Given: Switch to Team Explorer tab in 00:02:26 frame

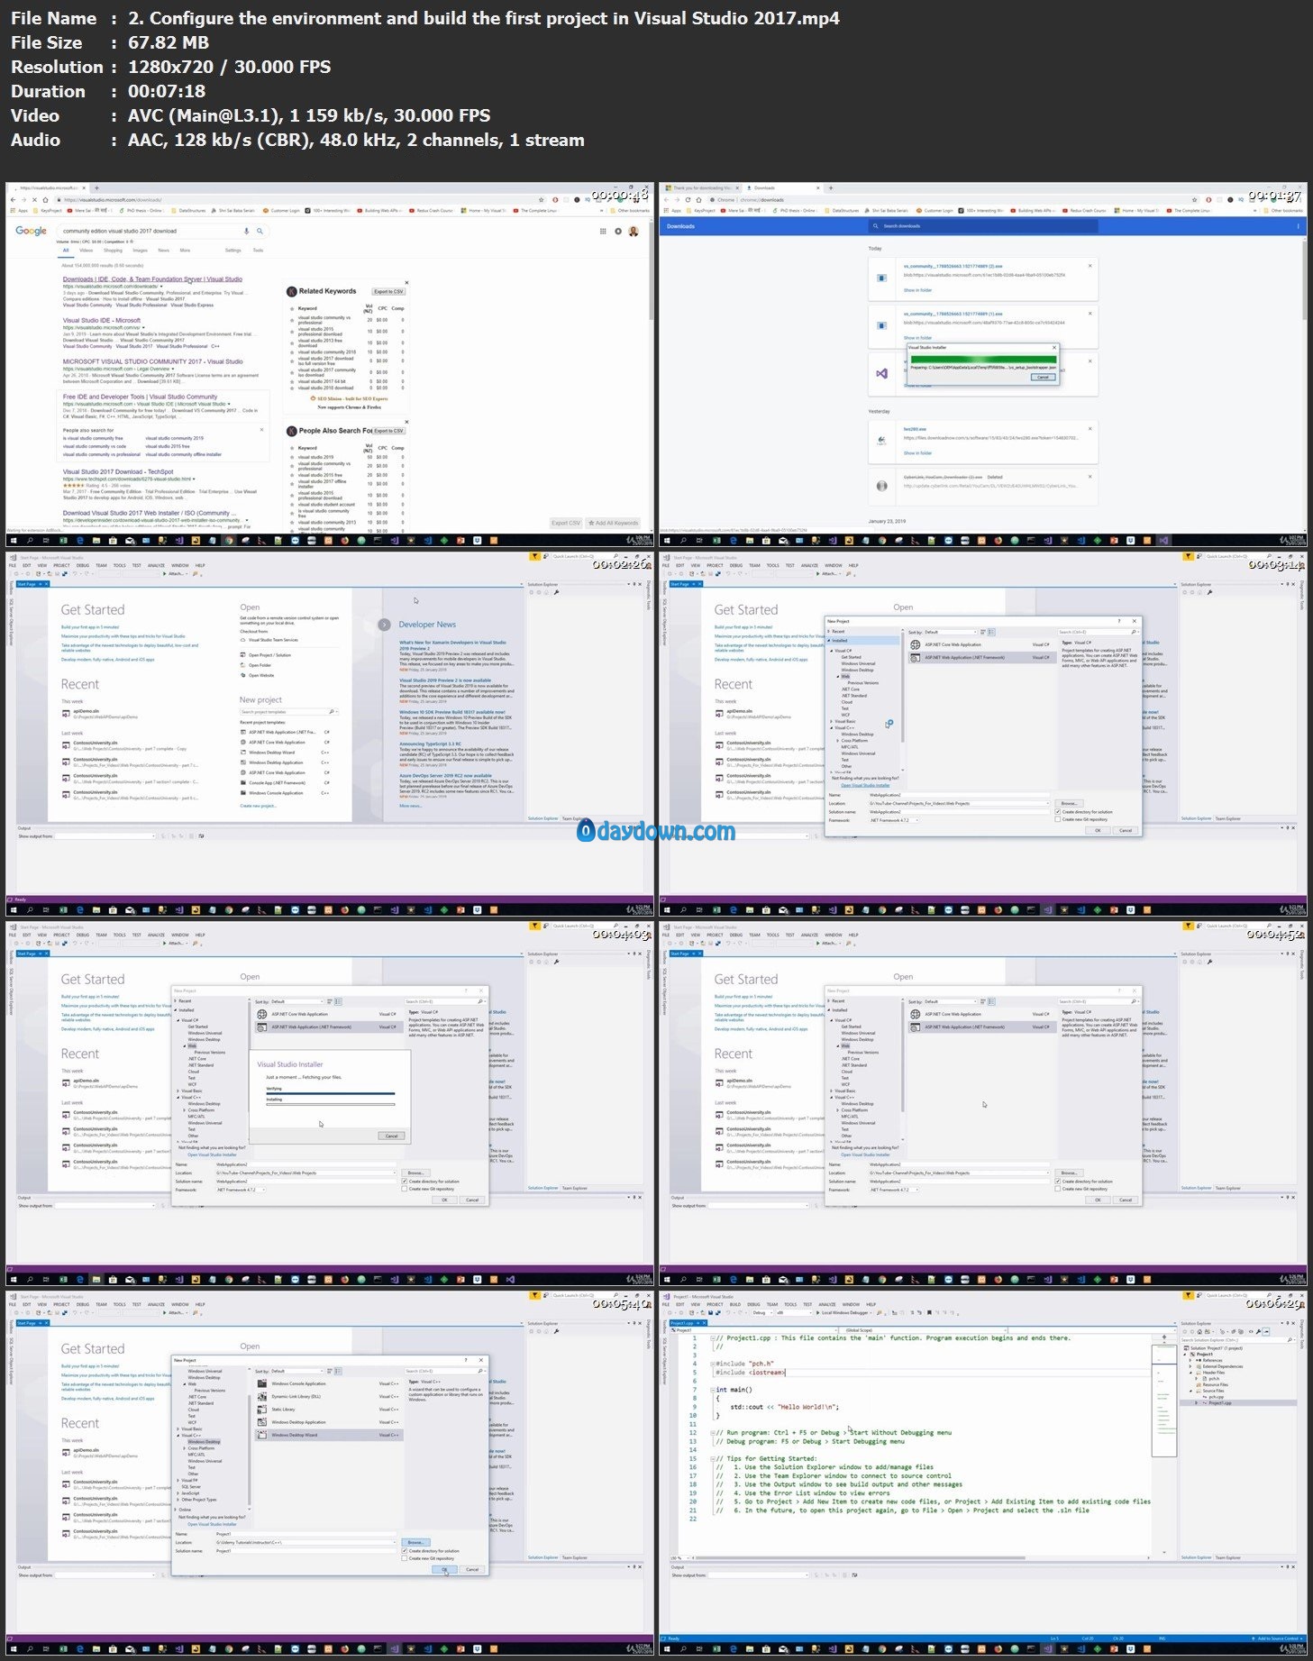Looking at the screenshot, I should tap(574, 818).
